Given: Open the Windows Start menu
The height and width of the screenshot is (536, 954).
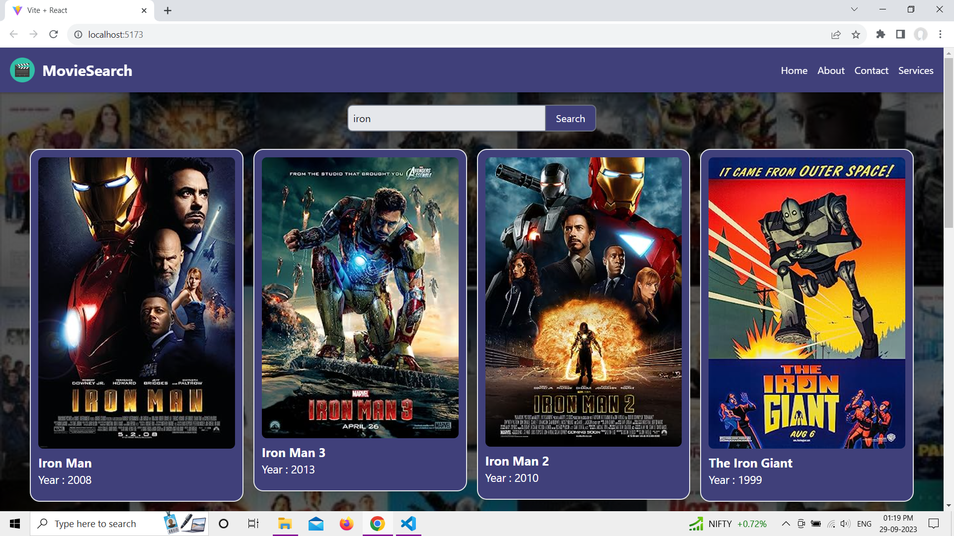Looking at the screenshot, I should click(x=15, y=524).
